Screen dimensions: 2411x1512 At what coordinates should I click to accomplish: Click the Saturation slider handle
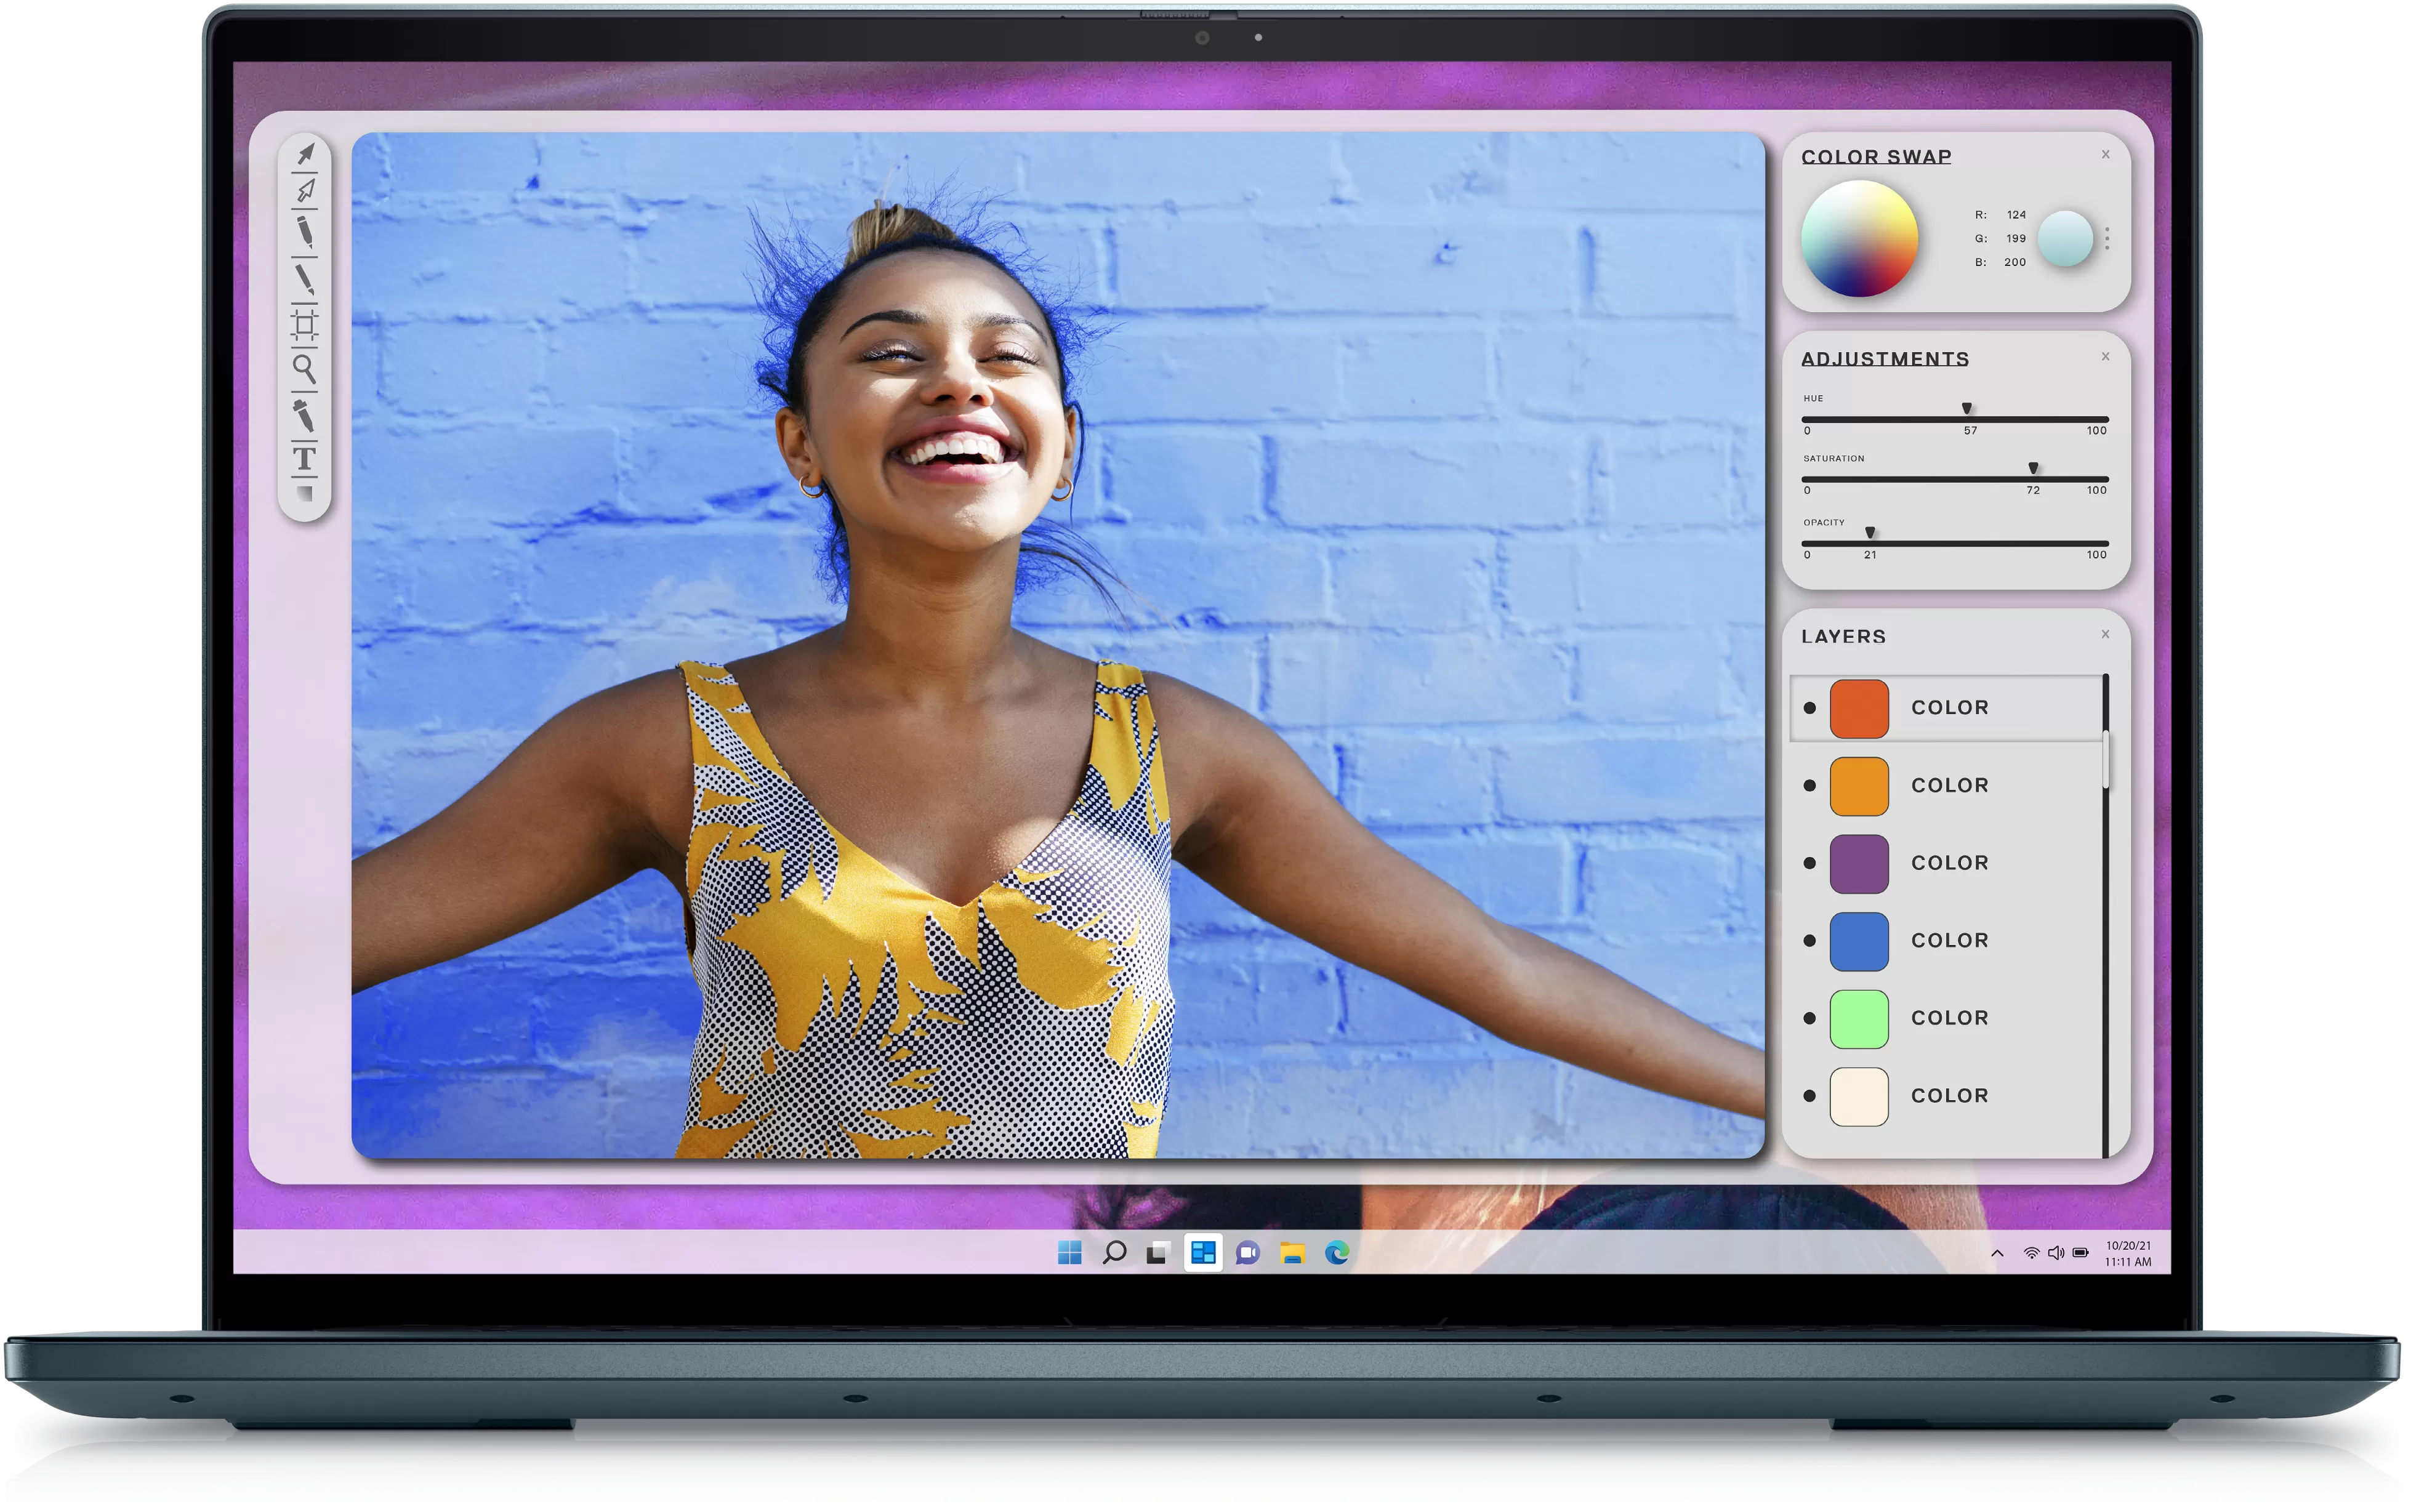2032,468
